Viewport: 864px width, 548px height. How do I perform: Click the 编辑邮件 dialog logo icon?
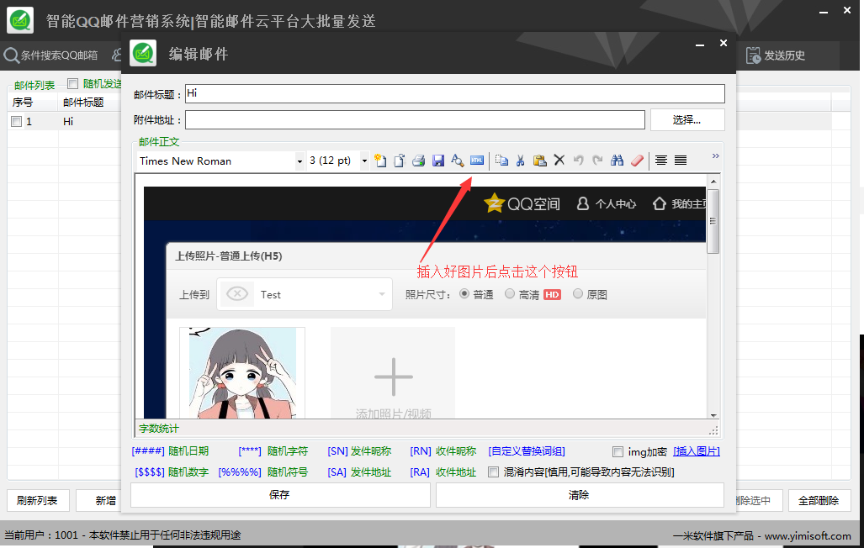(143, 54)
